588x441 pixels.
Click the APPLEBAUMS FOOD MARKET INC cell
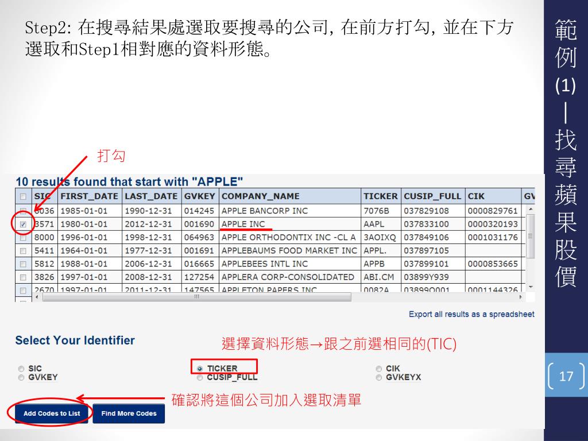(290, 250)
